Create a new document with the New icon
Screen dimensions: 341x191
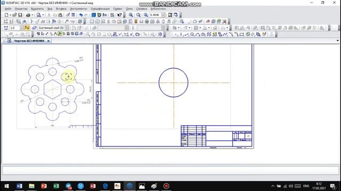click(6, 15)
